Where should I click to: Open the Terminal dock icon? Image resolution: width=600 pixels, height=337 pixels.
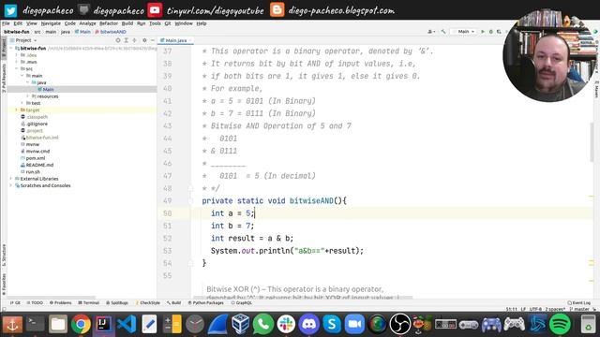coord(36,325)
